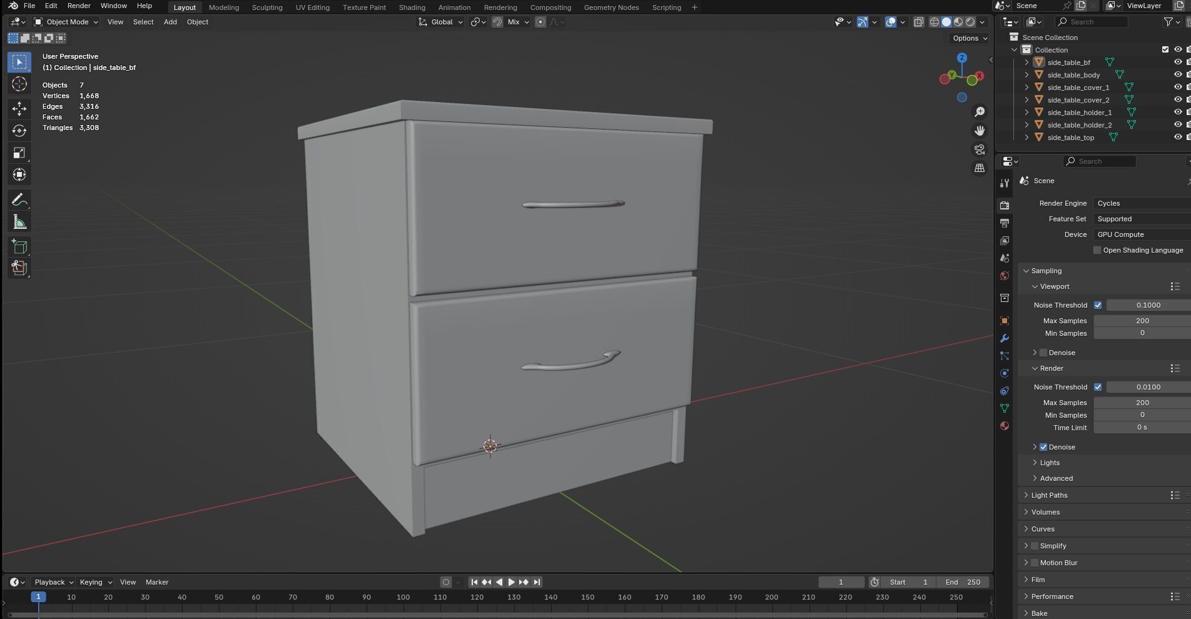Hide side_table_body in viewport
The width and height of the screenshot is (1191, 619).
point(1178,75)
